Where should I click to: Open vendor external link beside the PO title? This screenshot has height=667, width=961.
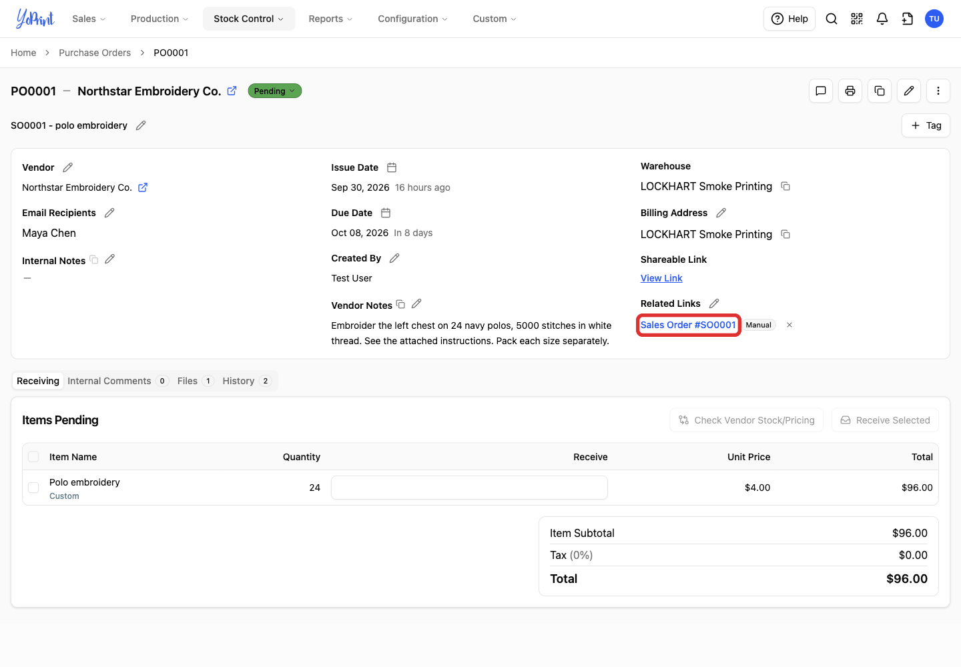(232, 91)
